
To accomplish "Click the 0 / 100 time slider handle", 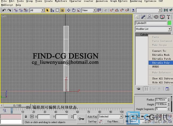I will 17,105.
